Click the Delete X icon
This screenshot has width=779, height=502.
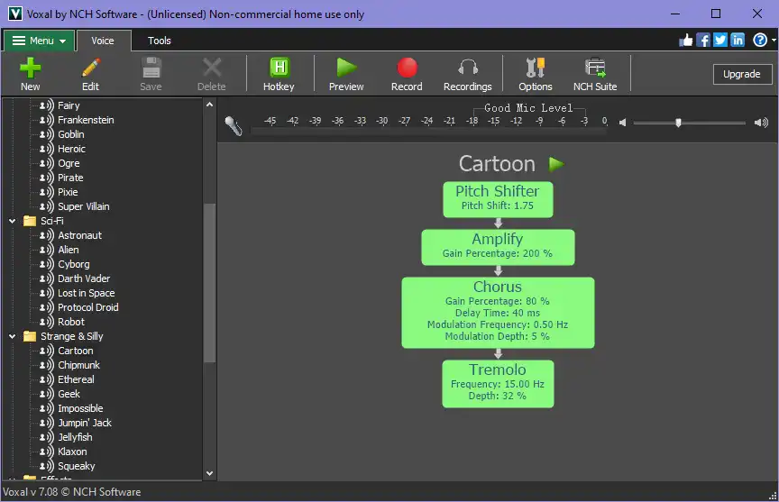tap(212, 68)
